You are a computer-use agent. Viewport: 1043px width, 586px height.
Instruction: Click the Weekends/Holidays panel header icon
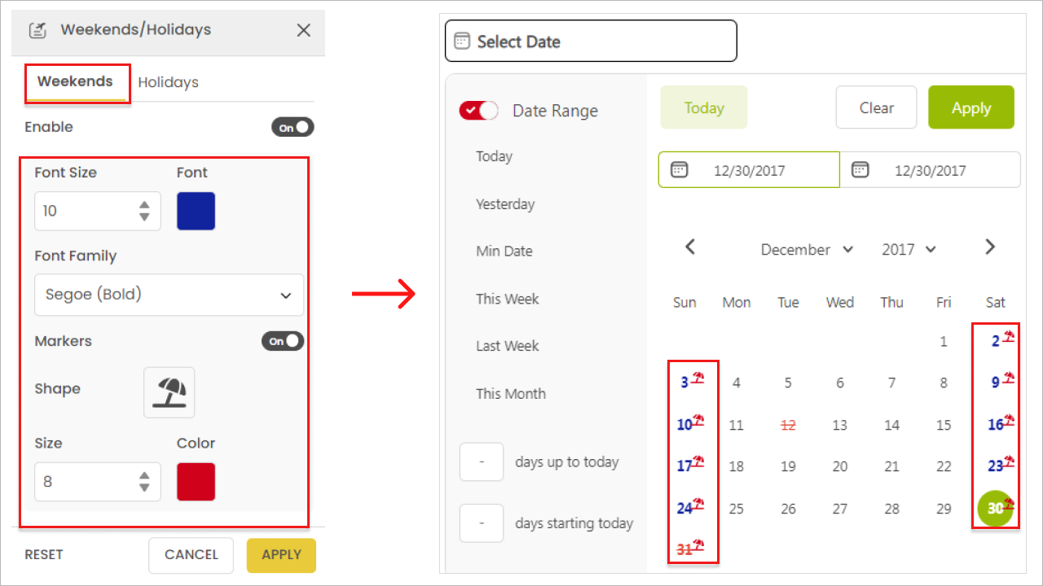click(37, 30)
